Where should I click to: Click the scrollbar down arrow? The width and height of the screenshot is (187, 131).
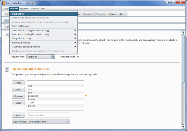(x=183, y=127)
